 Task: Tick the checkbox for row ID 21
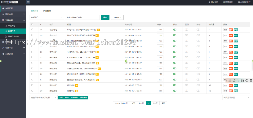coord(32,85)
